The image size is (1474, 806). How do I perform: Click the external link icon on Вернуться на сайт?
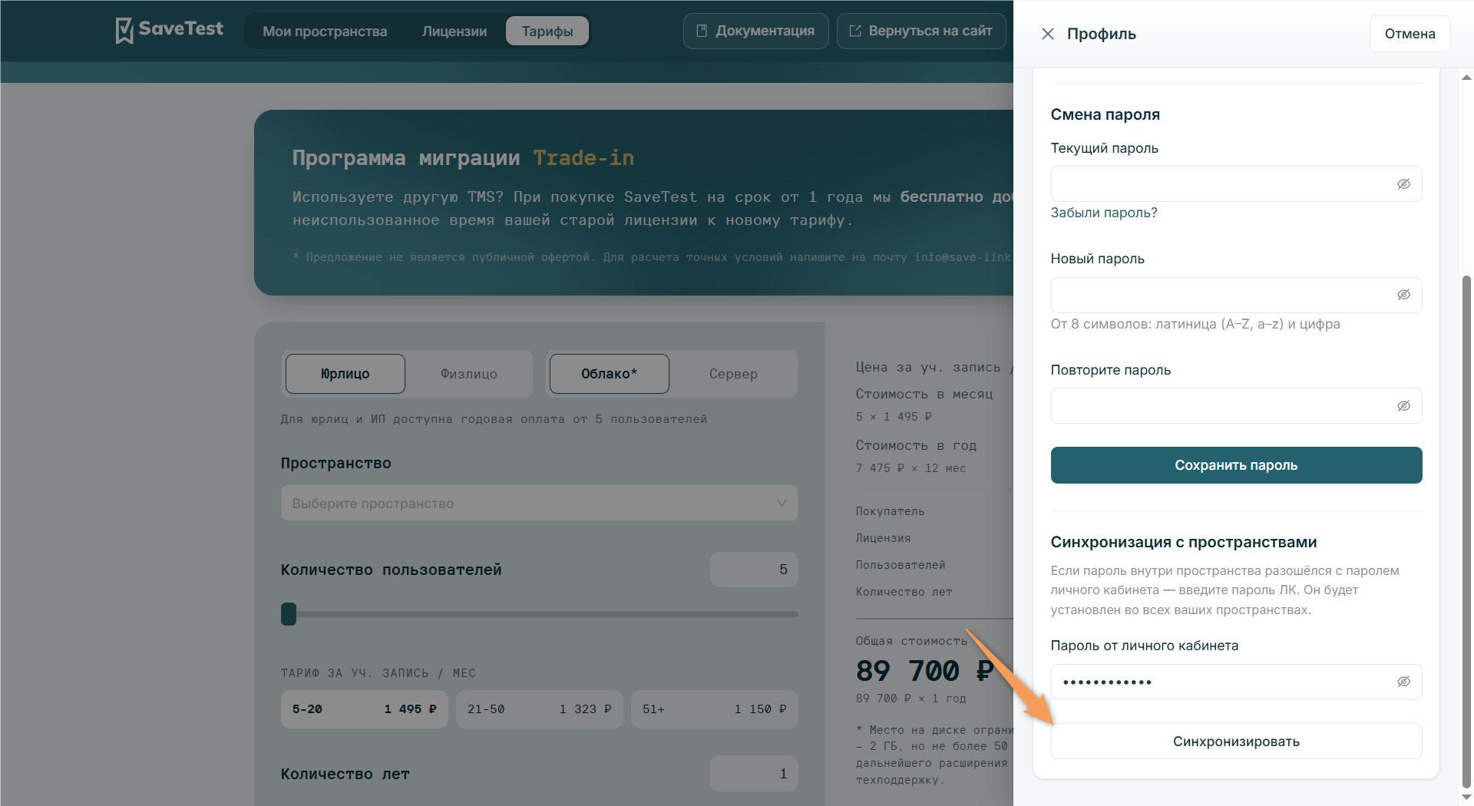point(855,31)
